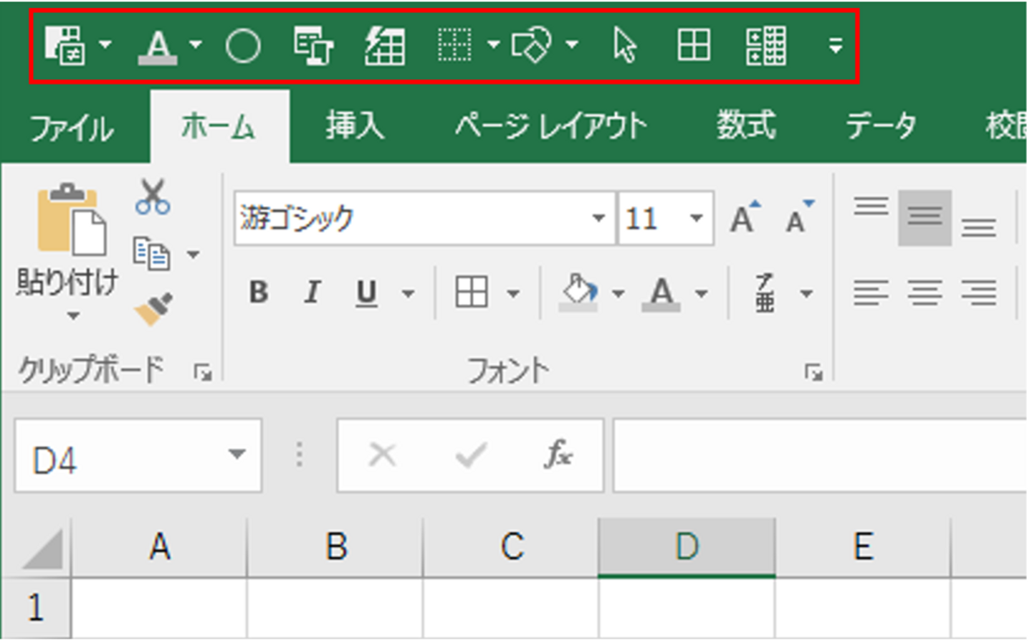
Task: Click the Insert Function fx icon
Action: (558, 455)
